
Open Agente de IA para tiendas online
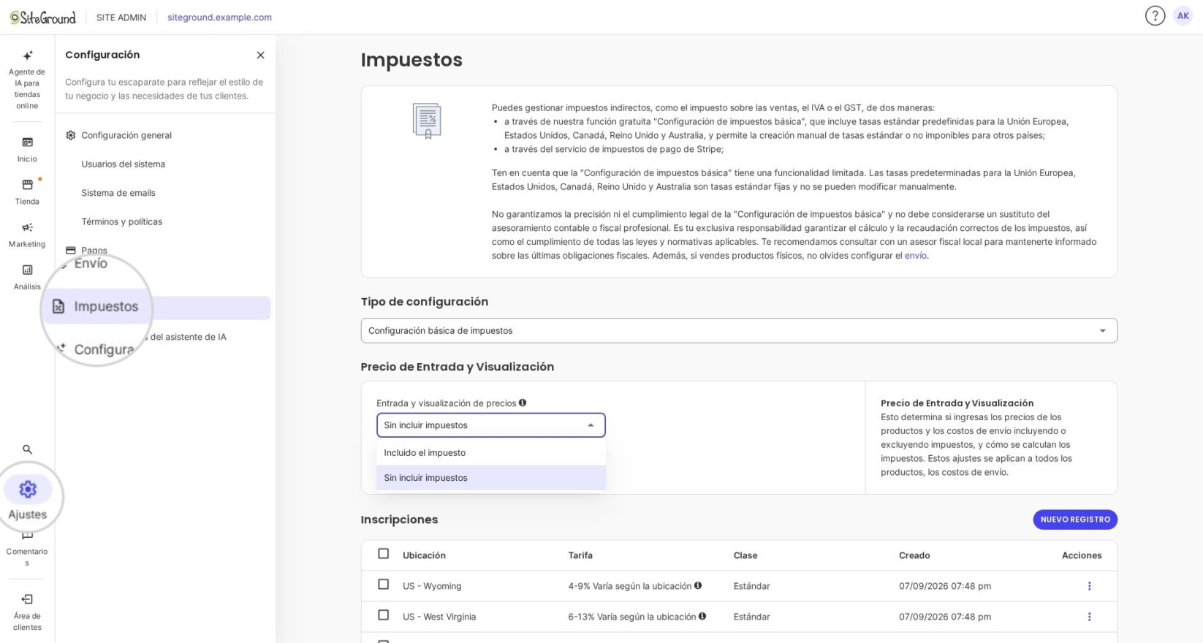[27, 80]
